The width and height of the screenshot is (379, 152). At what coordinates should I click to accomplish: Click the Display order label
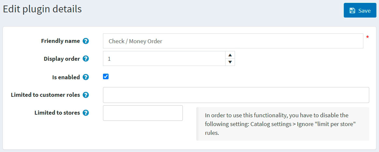click(62, 59)
